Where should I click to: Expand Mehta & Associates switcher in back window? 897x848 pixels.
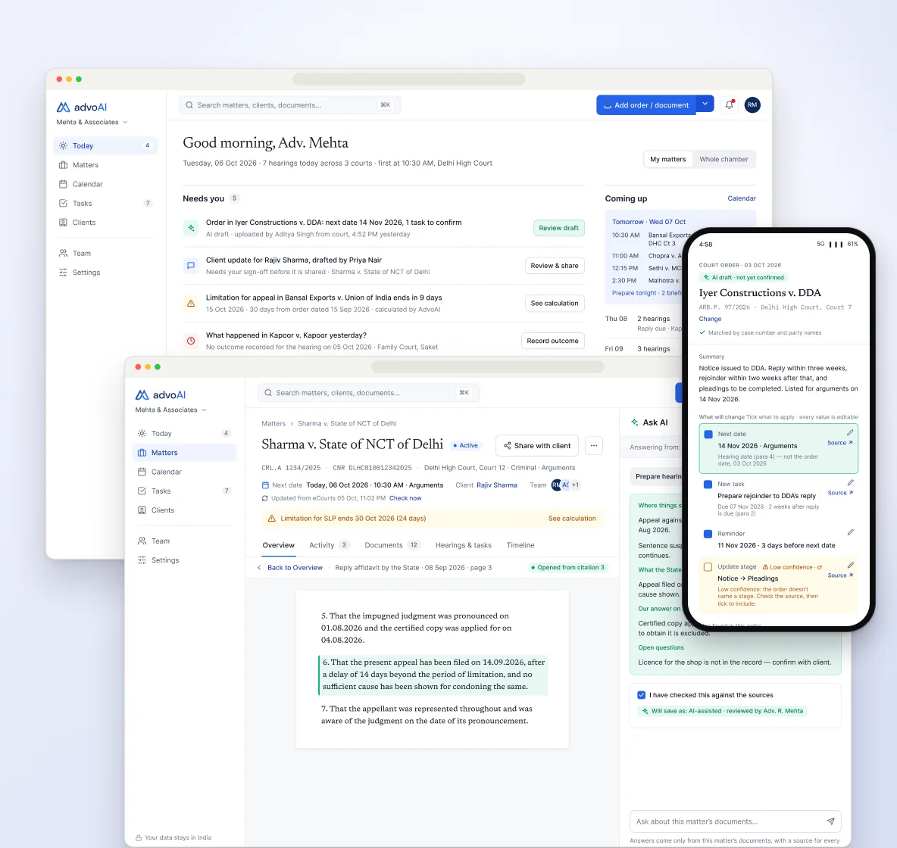pos(92,122)
